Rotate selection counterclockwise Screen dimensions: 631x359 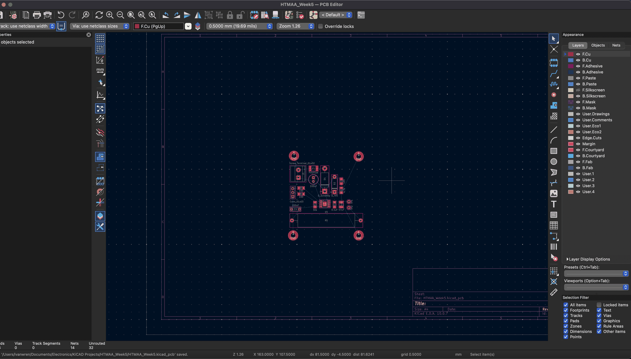pos(166,15)
